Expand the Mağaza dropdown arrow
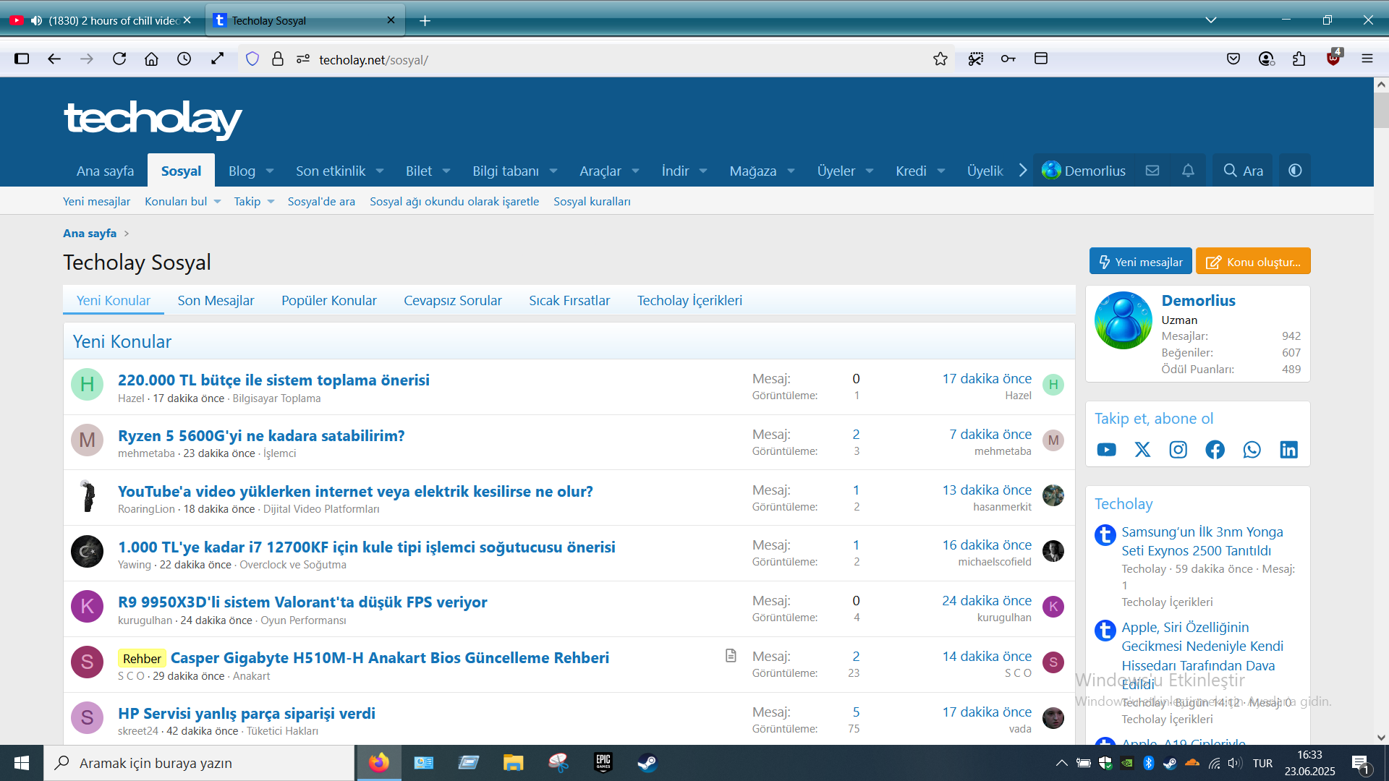1389x781 pixels. pos(791,171)
